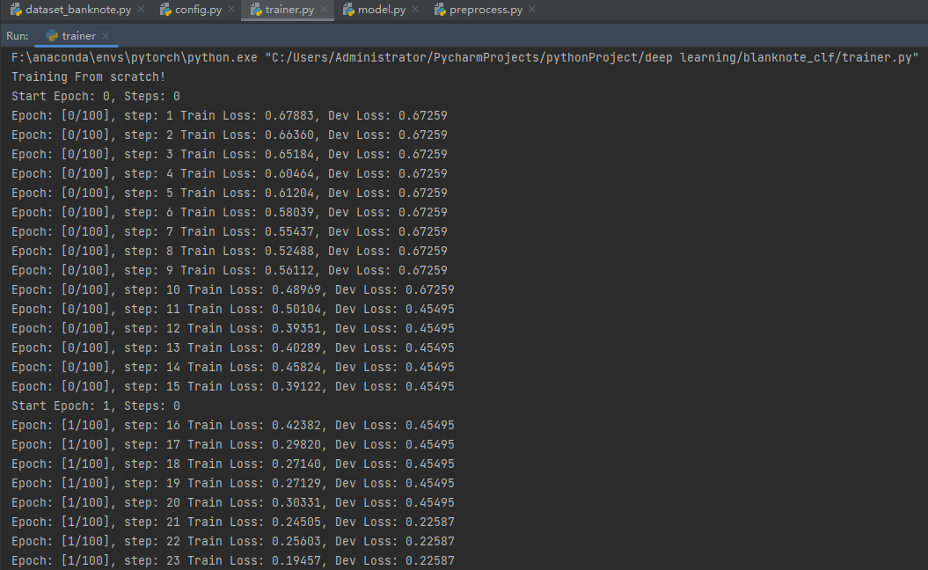928x570 pixels.
Task: Click the step: 8 Train Loss 0.52488 line
Action: 230,251
